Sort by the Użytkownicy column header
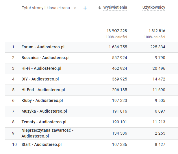Screen dimensions: 178x154 tap(154, 8)
